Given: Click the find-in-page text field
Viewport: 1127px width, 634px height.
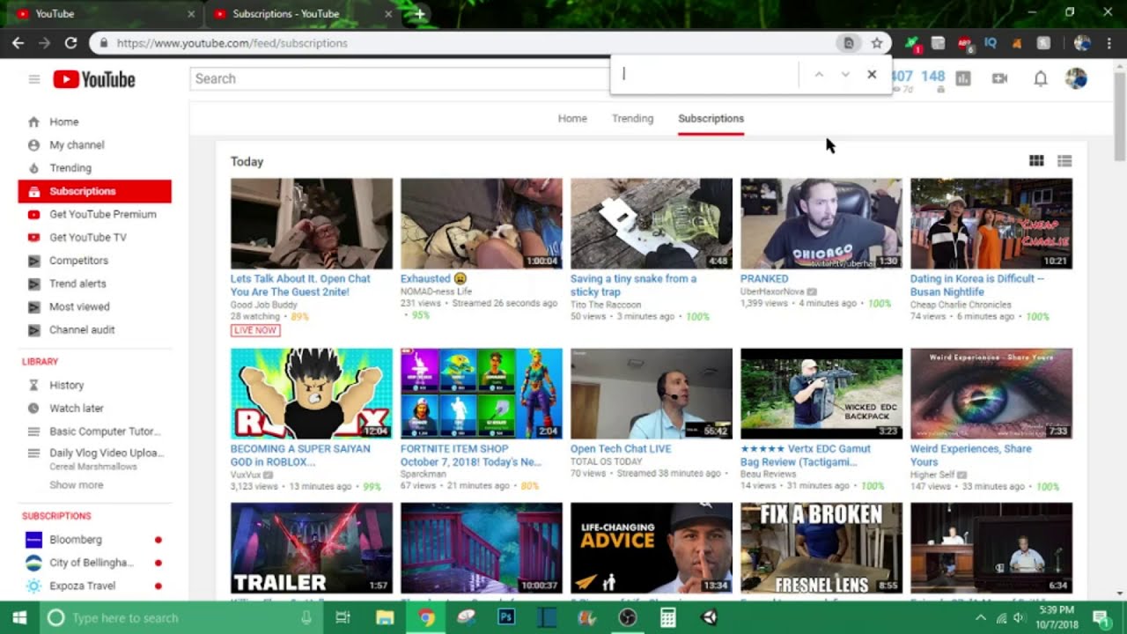Looking at the screenshot, I should tap(704, 74).
